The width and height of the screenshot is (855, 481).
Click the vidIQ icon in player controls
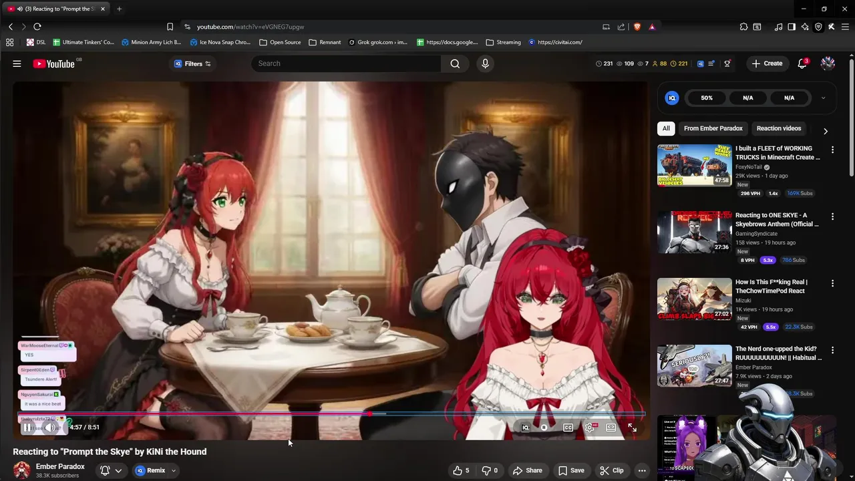525,428
